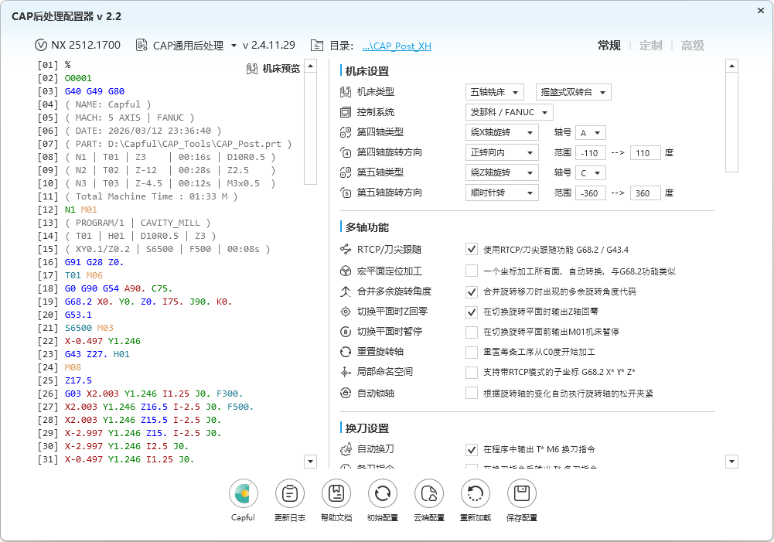Open the 机床预览 machine preview
Viewport: 774px width, 542px height.
pyautogui.click(x=273, y=69)
